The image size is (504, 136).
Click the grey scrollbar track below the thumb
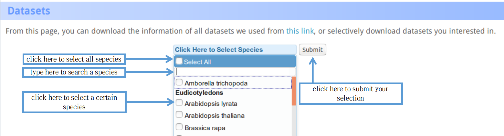point(294,121)
